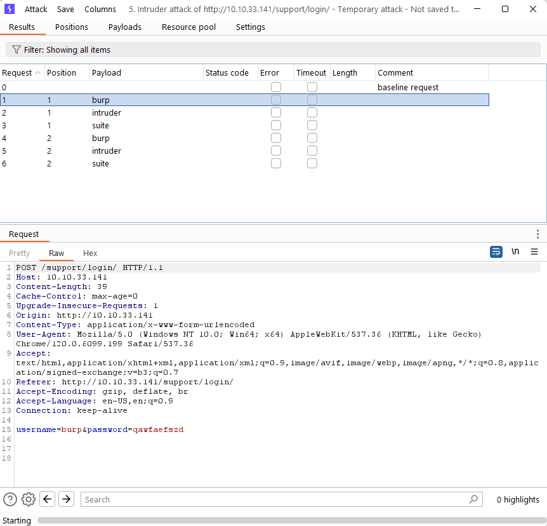Toggle Error checkbox in request 3 row
Screen dimensions: 547x526
(275, 125)
